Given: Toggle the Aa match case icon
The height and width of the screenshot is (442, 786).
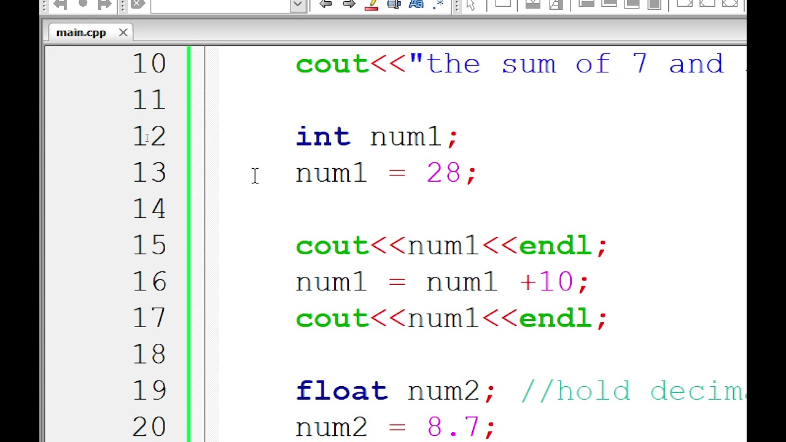Looking at the screenshot, I should [416, 4].
